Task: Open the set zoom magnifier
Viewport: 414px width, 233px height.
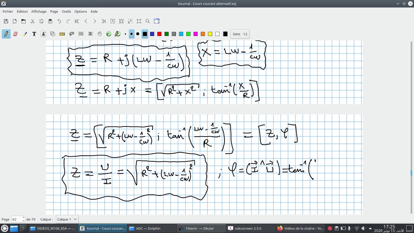Action: click(148, 21)
